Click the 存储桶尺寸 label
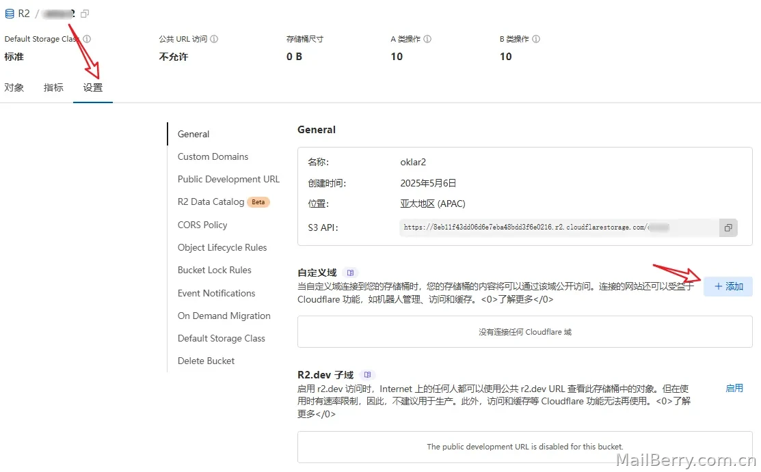The height and width of the screenshot is (472, 761). 305,39
